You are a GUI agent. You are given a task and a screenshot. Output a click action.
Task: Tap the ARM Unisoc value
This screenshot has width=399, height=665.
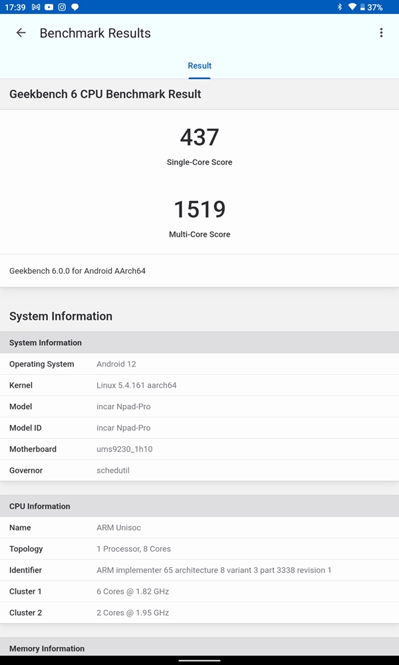coord(119,527)
